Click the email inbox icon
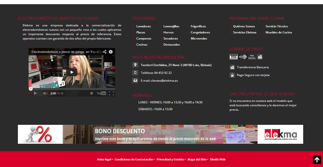This screenshot has height=167, width=323. pyautogui.click(x=135, y=80)
